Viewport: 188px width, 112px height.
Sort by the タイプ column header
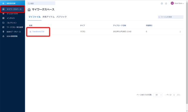tap(83, 26)
